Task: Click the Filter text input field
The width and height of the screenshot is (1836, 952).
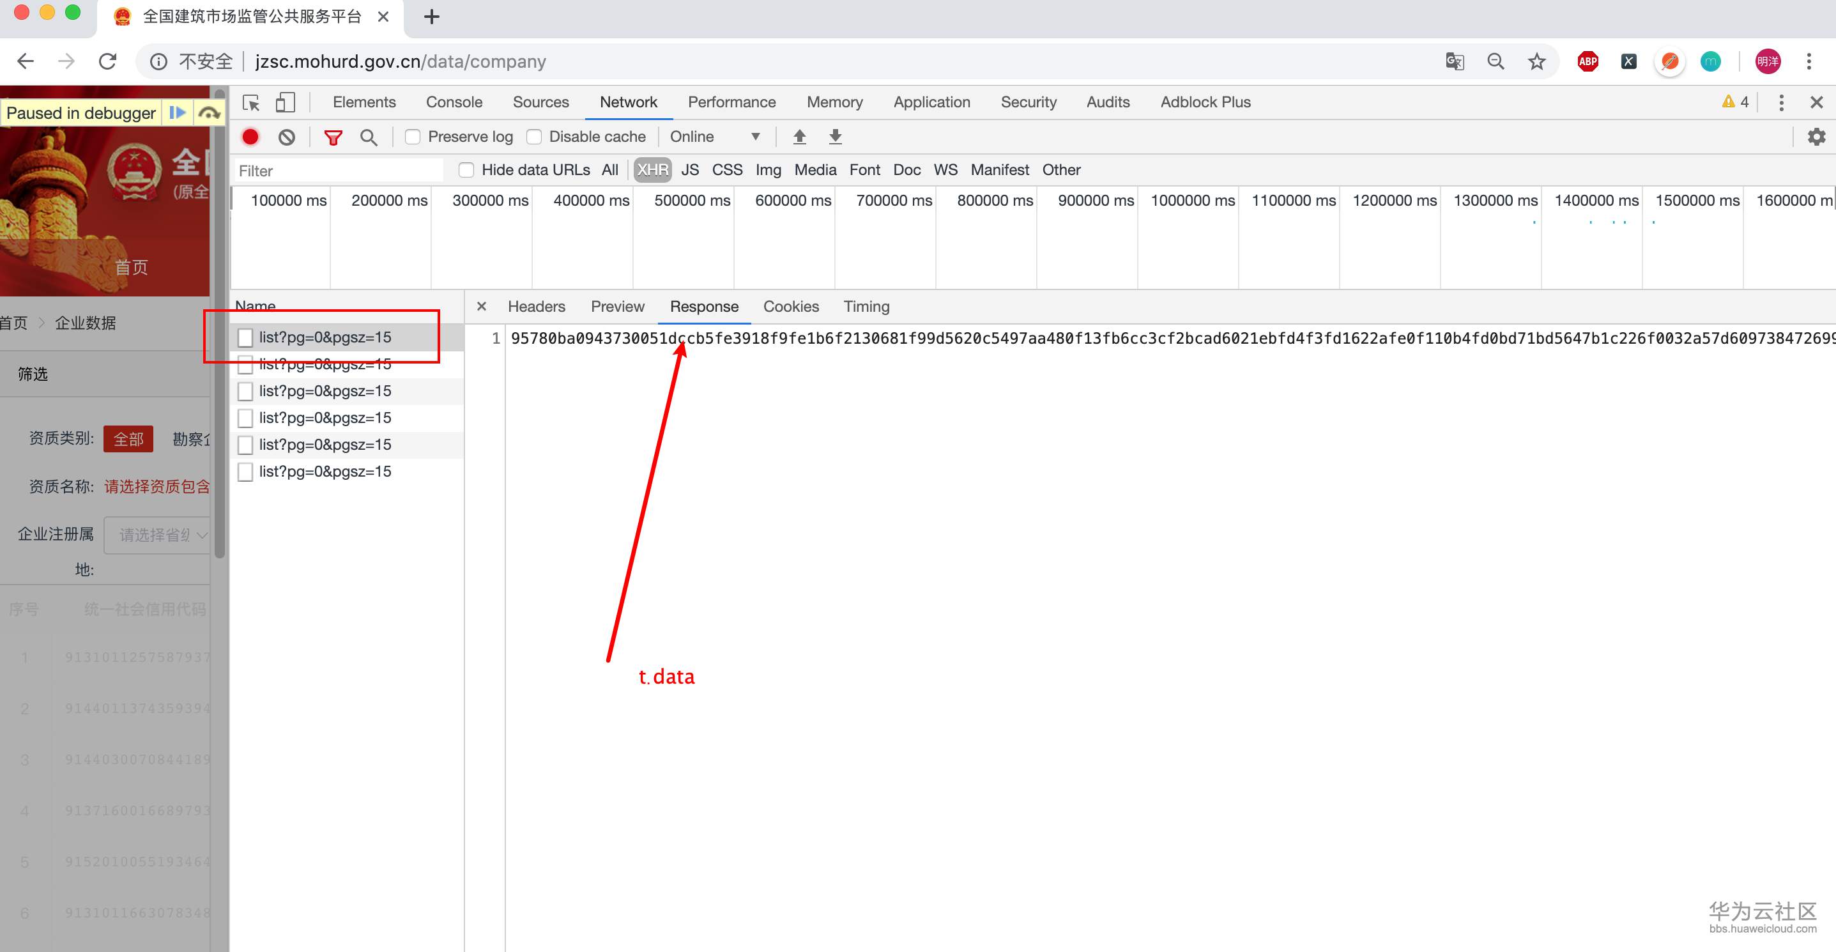Action: [x=339, y=171]
